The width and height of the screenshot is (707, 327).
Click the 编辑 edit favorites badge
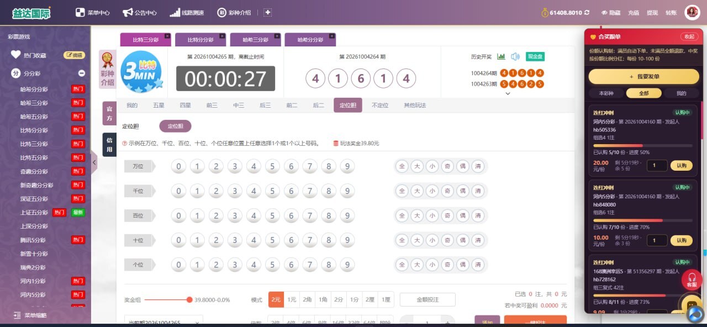[75, 55]
